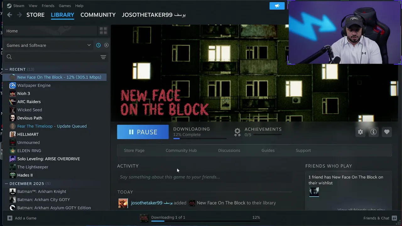This screenshot has width=402, height=226.
Task: Click the 12% Complete download progress bar
Action: click(x=200, y=138)
